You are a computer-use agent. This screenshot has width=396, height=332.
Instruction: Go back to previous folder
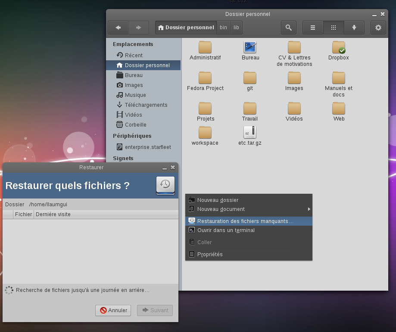(118, 28)
